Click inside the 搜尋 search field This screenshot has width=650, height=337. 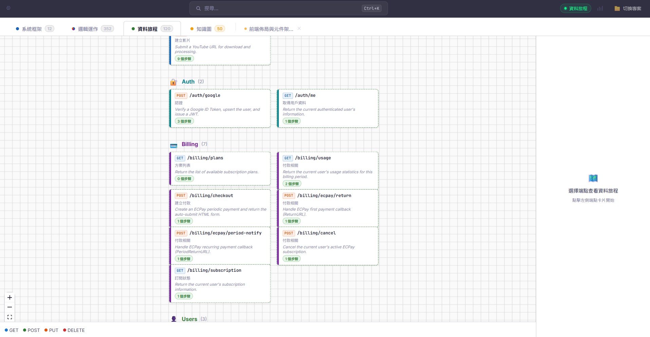point(288,8)
